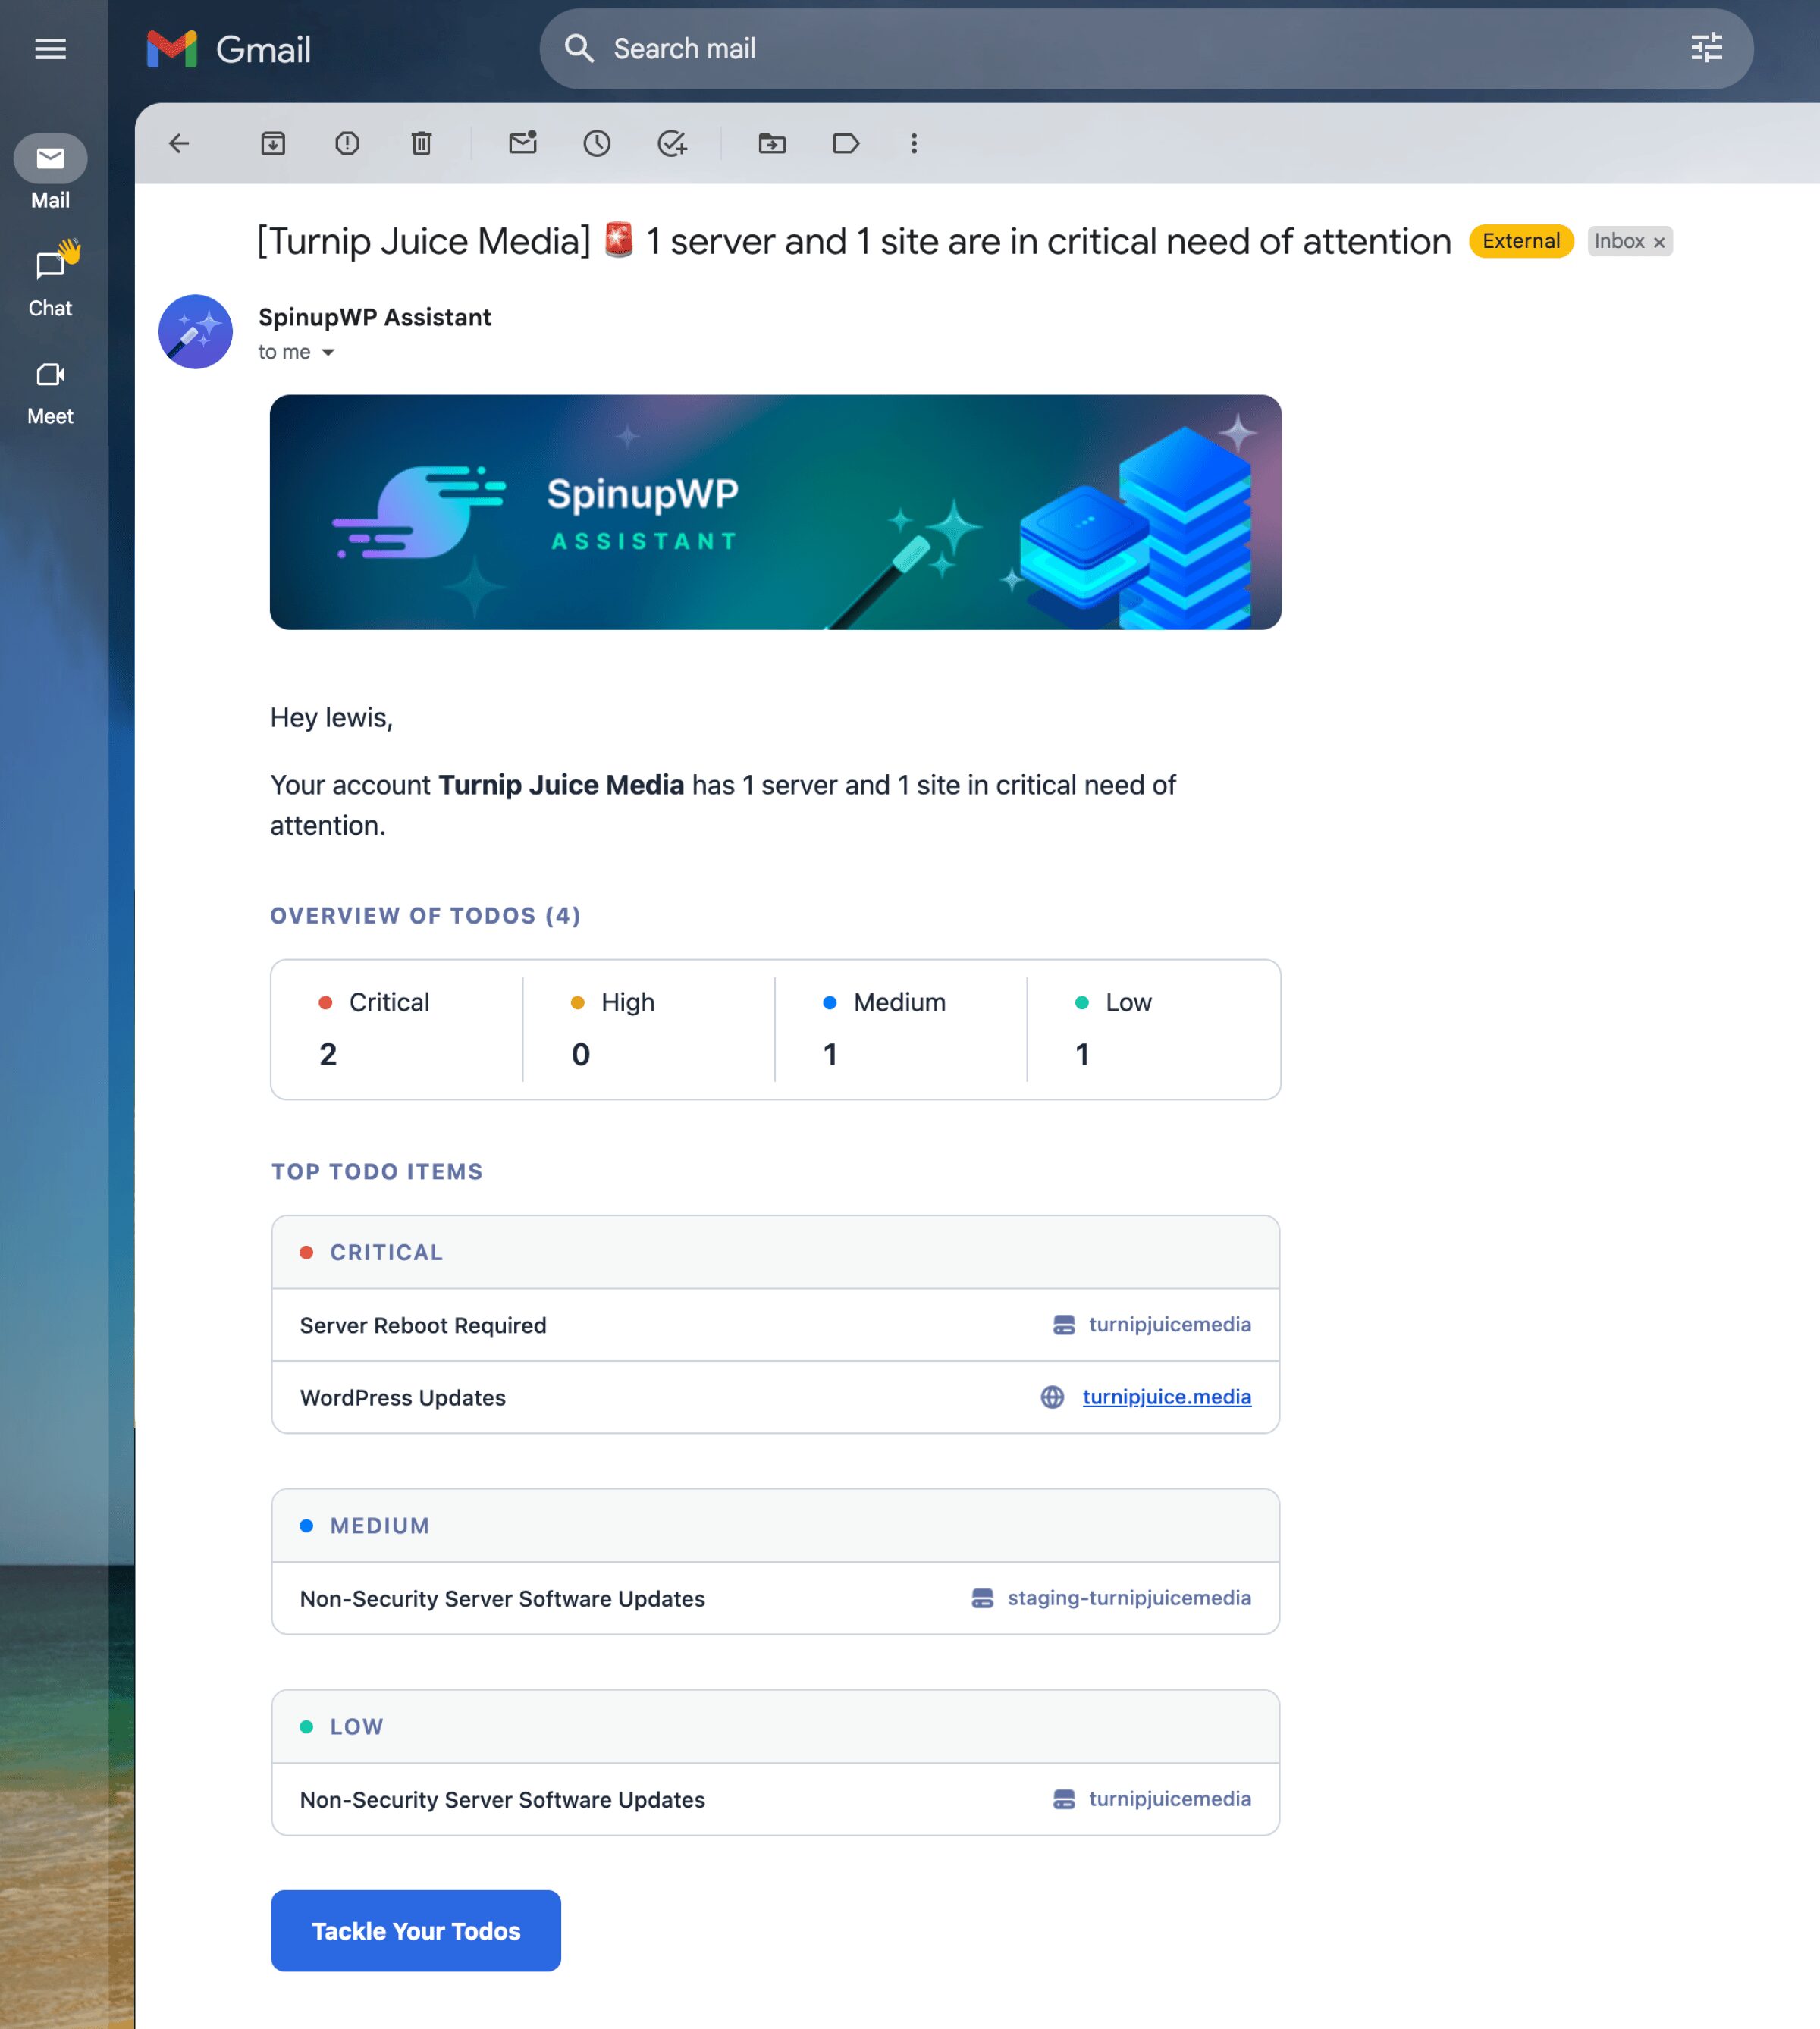
Task: Click 'WordPress Updates' todo text
Action: click(403, 1398)
